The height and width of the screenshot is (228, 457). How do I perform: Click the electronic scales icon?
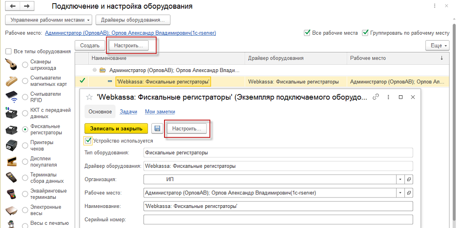tap(12, 210)
